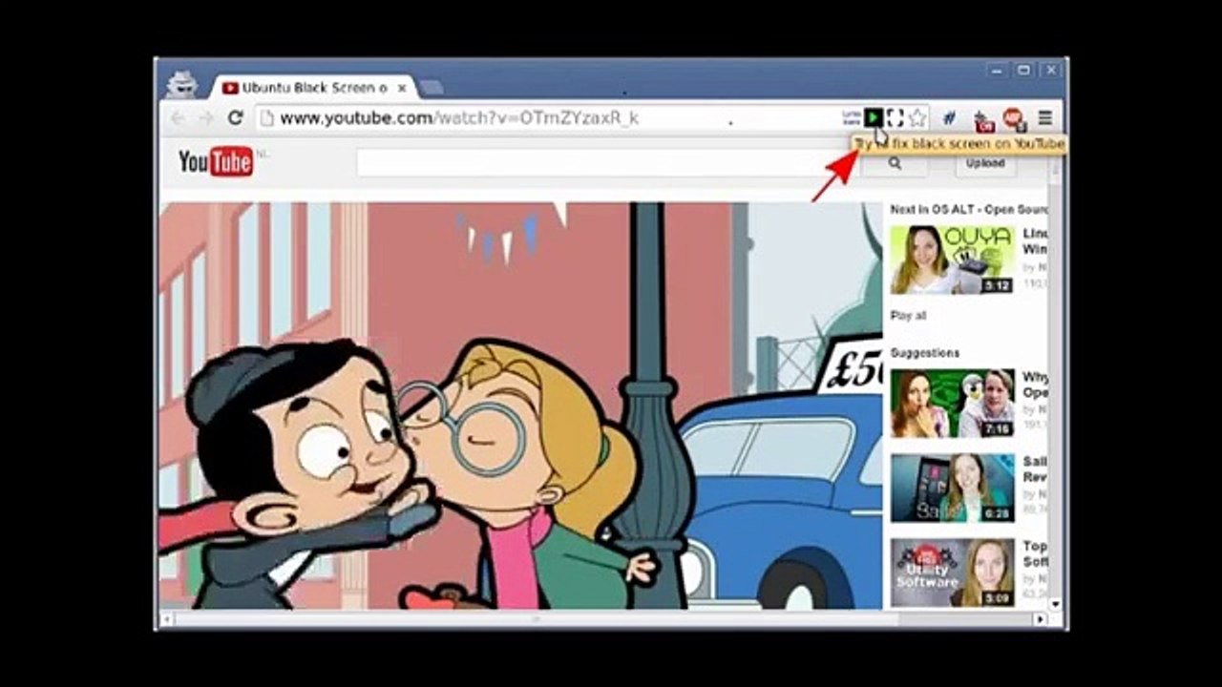Click the YouTube search field
Viewport: 1222px width, 687px height.
(x=608, y=163)
